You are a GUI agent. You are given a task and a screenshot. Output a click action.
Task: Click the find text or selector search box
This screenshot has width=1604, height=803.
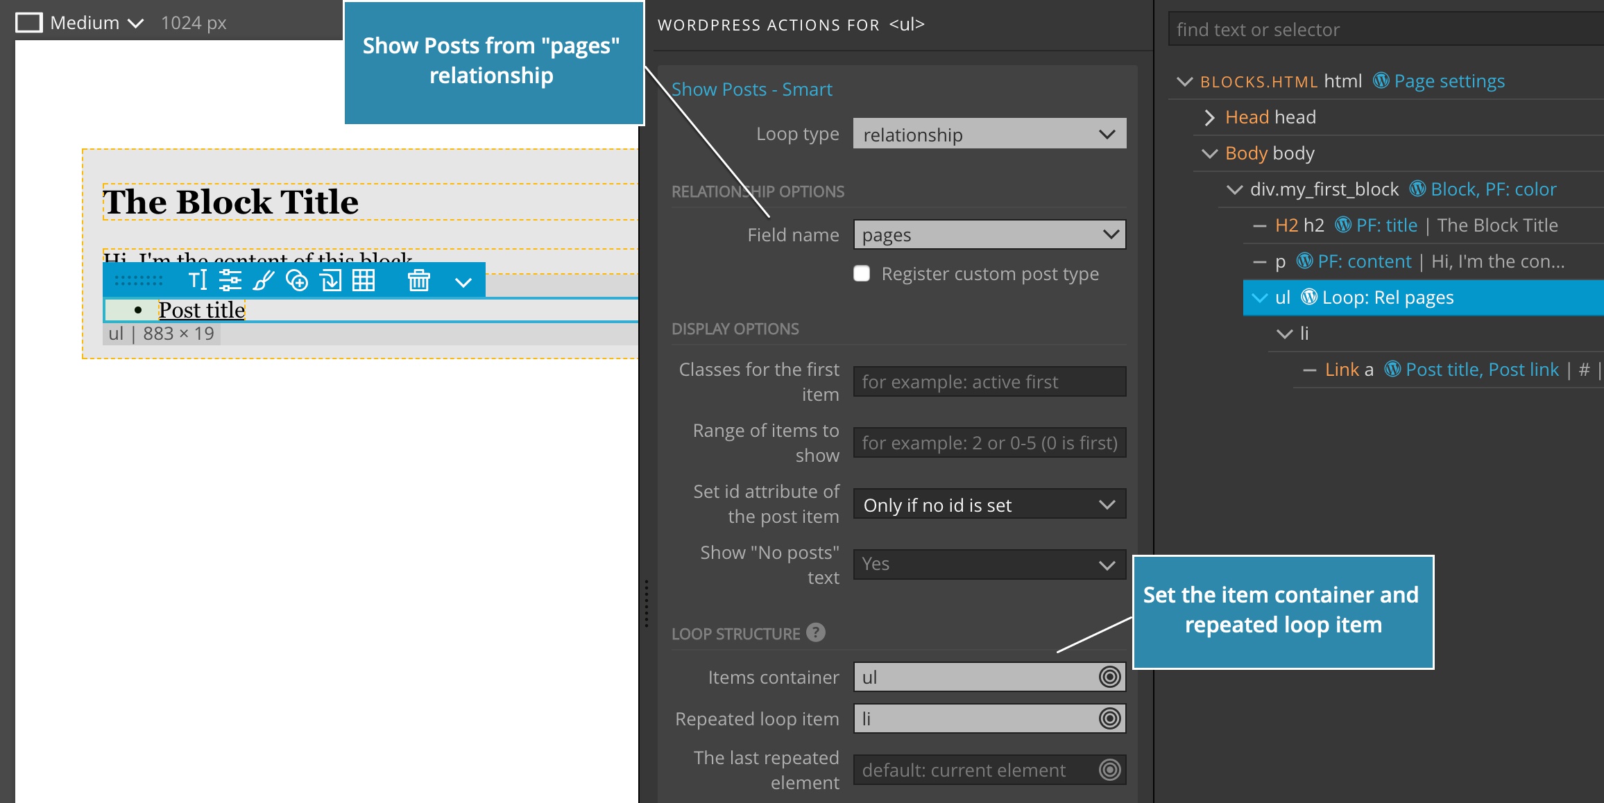(x=1386, y=29)
